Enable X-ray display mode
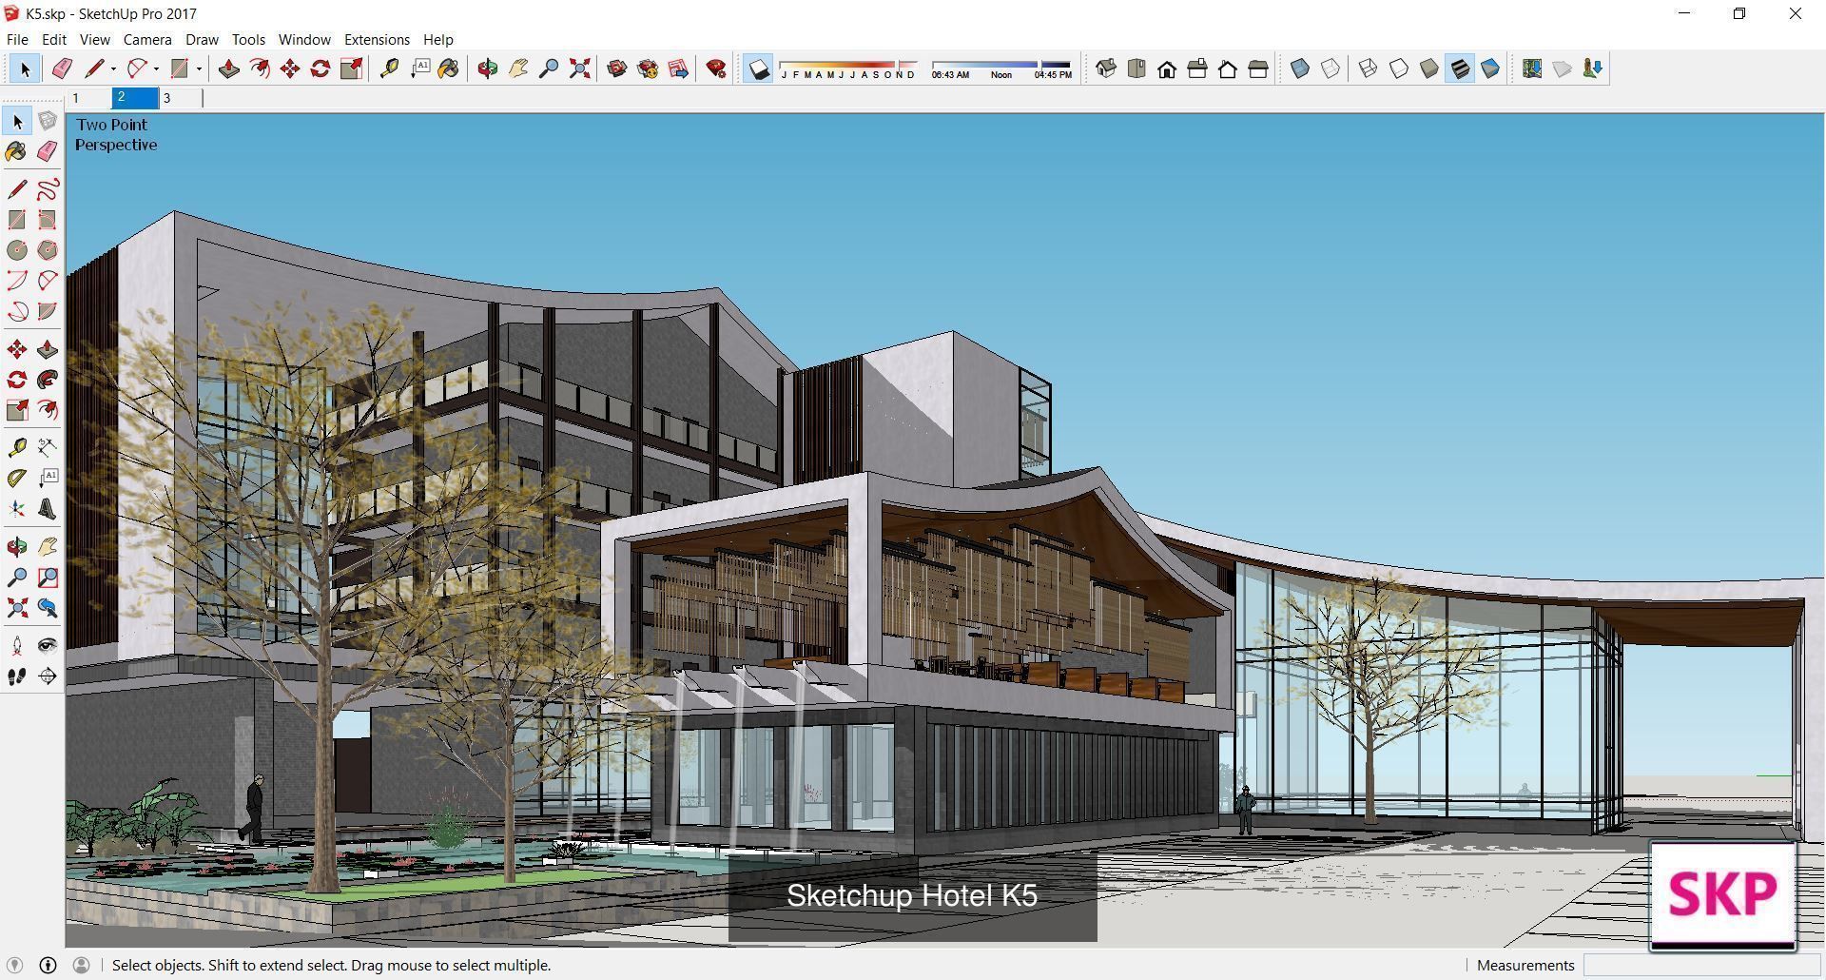Image resolution: width=1826 pixels, height=980 pixels. 1301,69
